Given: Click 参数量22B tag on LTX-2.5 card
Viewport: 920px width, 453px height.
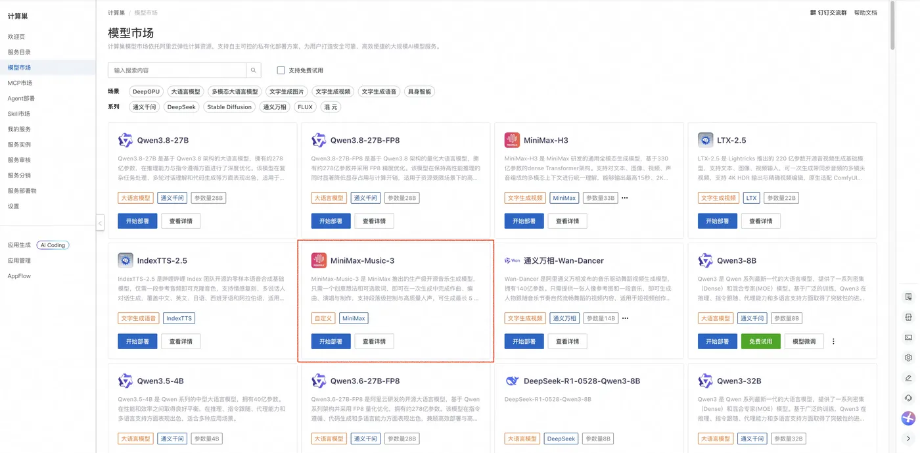Looking at the screenshot, I should pyautogui.click(x=781, y=198).
